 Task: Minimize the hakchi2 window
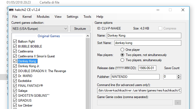point(158,10)
